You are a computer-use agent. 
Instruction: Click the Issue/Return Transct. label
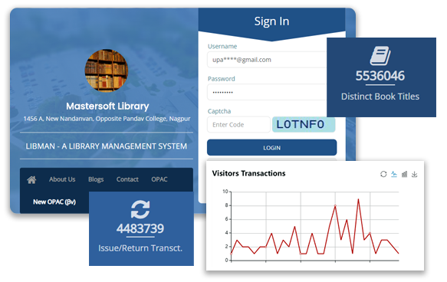point(140,248)
